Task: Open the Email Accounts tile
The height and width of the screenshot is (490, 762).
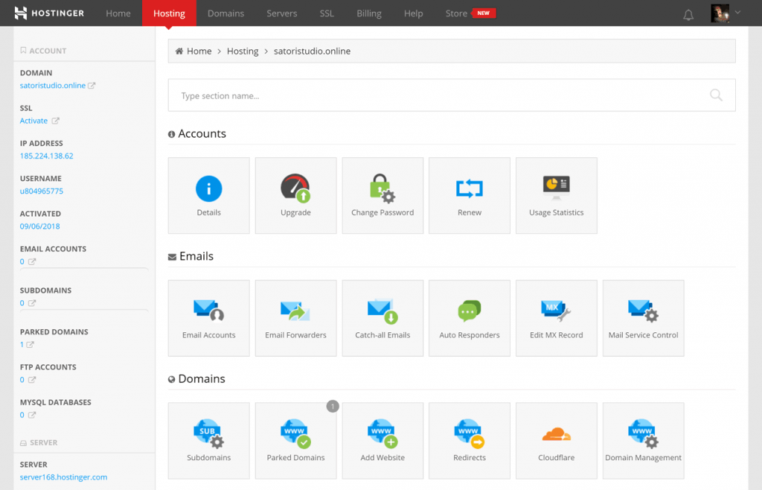Action: click(208, 318)
